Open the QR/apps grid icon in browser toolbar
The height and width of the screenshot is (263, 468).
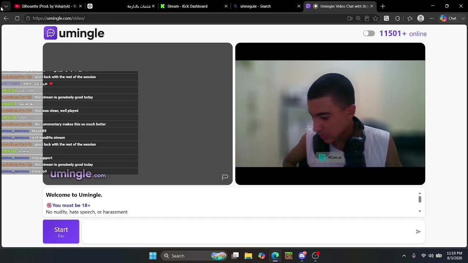pyautogui.click(x=386, y=18)
